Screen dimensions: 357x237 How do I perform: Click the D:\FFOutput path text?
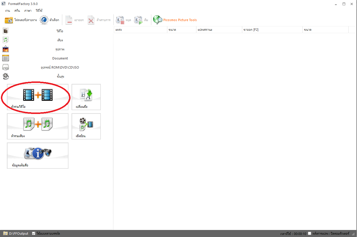(x=19, y=233)
